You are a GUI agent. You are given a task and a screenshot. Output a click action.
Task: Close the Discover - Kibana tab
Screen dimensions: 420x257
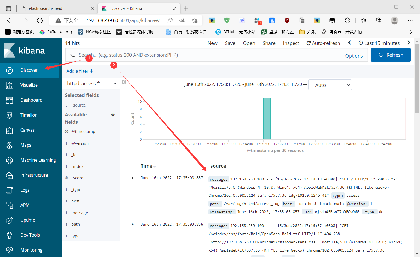tap(174, 8)
